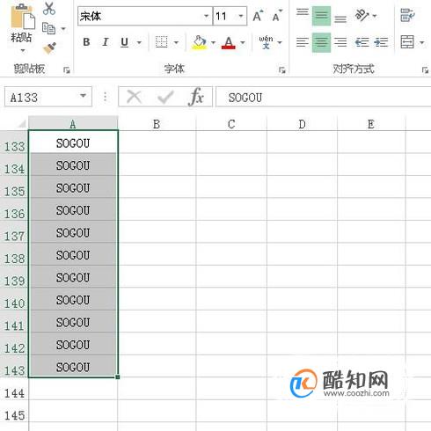Align text right

tap(340, 42)
